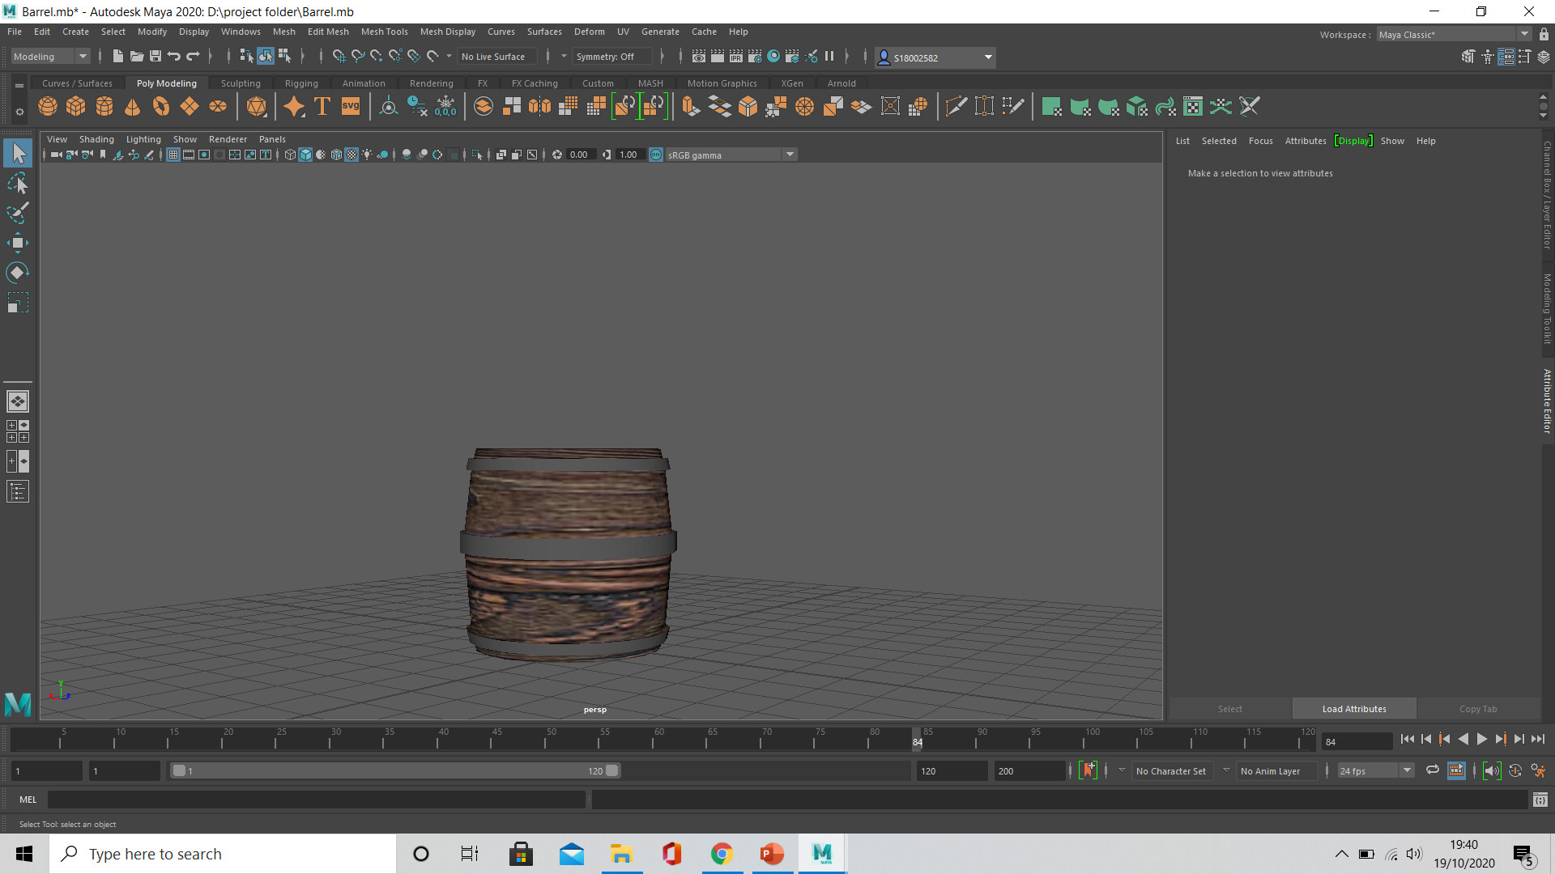Click the Save scene icon
Screen dimensions: 1555x874
click(155, 56)
